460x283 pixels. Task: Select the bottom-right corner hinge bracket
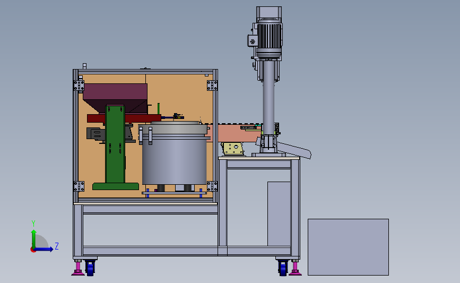(212, 186)
